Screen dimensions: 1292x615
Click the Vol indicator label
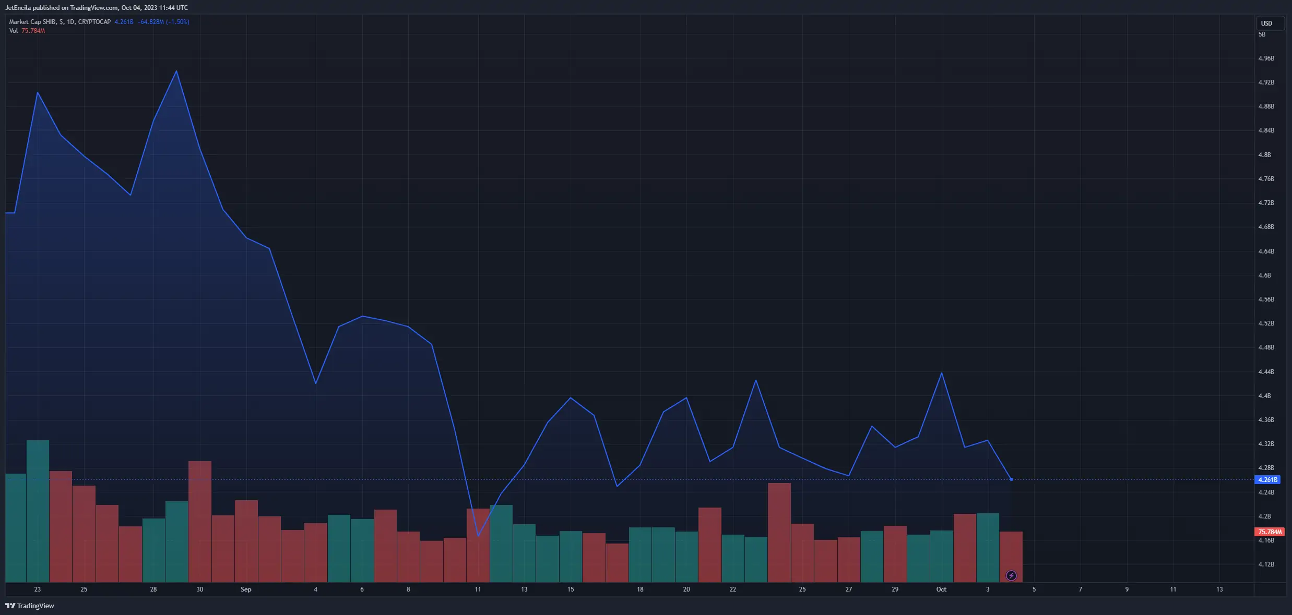(x=14, y=31)
